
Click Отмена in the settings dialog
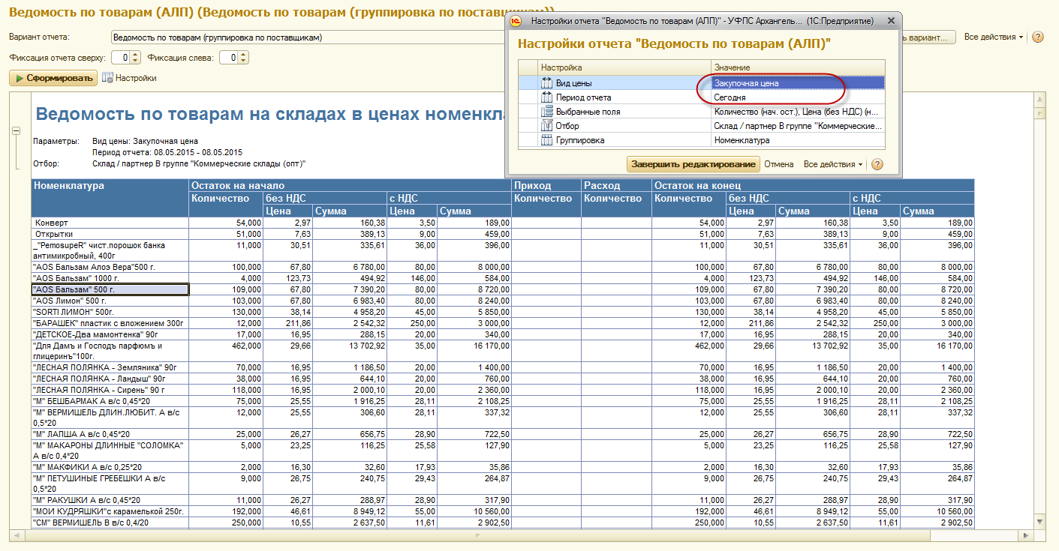point(779,164)
